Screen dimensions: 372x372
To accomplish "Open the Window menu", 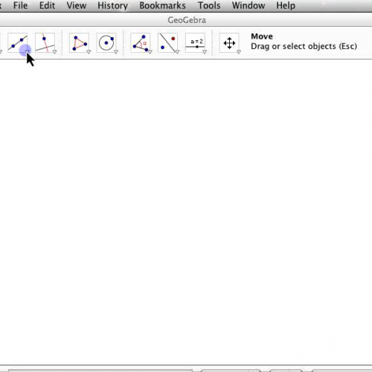I will tap(248, 5).
